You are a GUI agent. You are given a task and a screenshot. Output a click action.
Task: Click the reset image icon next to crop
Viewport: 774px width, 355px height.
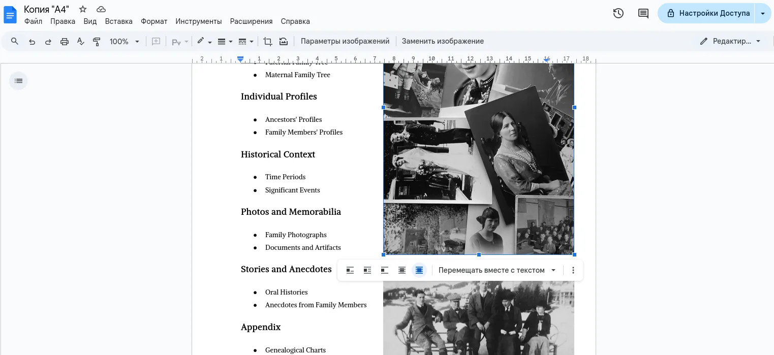click(283, 41)
